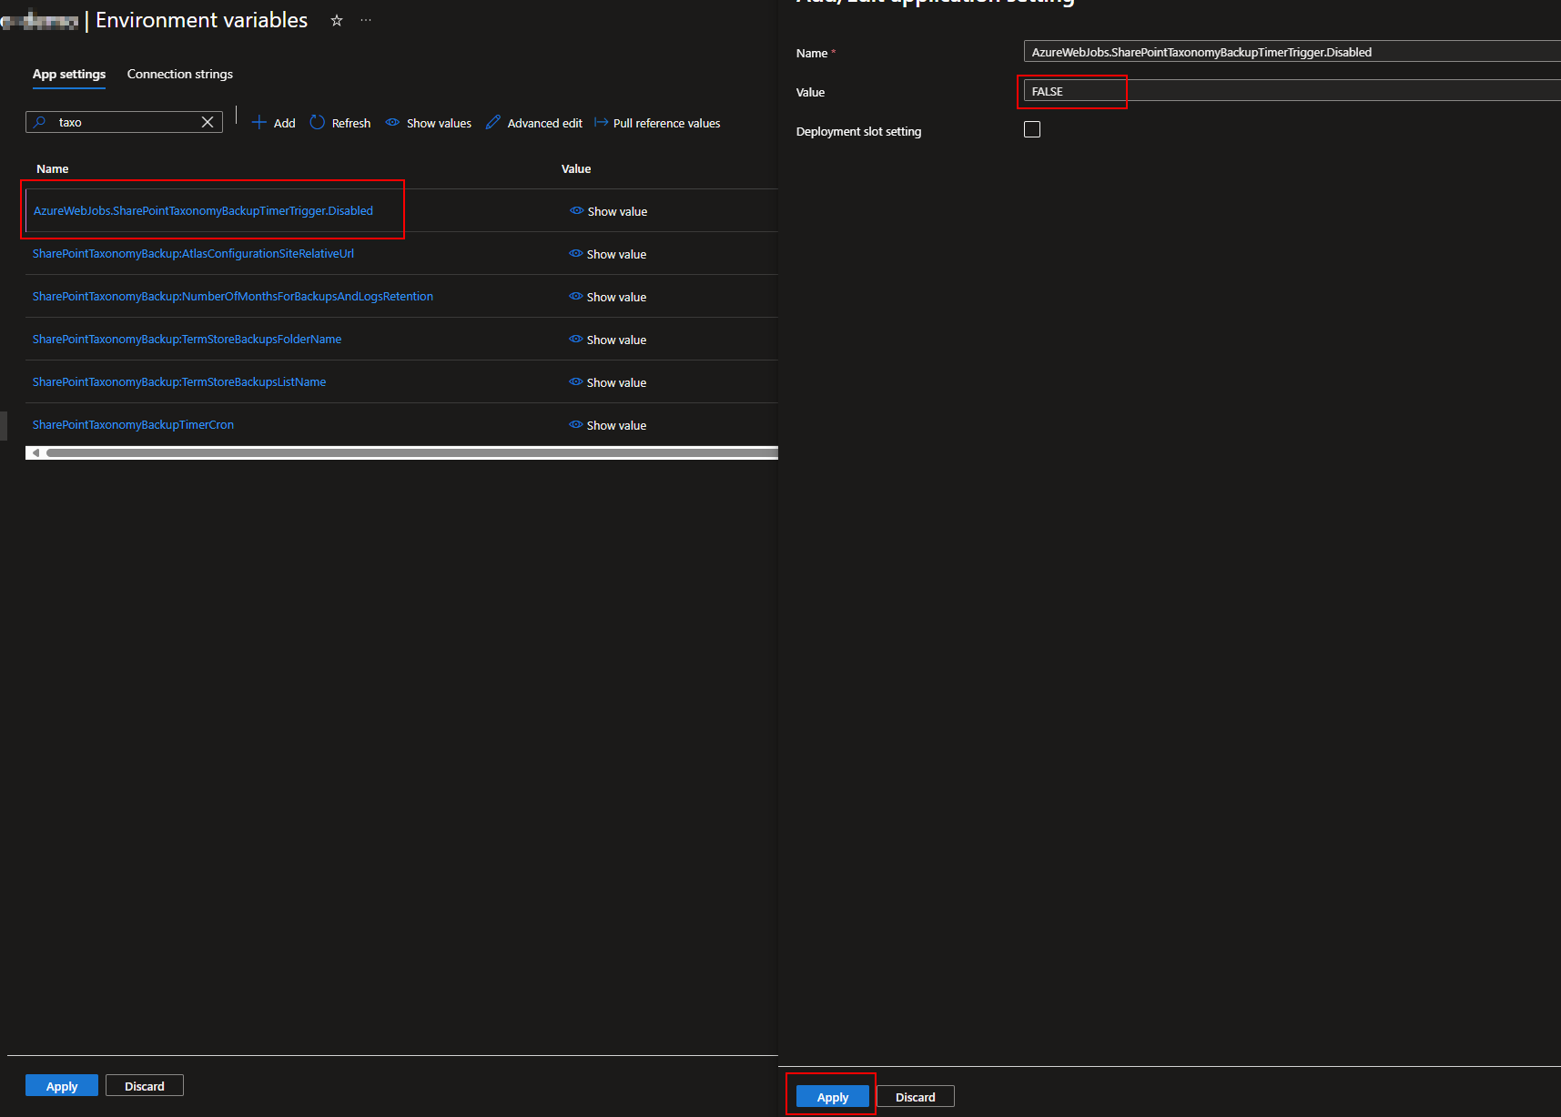Open SharePointTaxonomyBackupTimerCron setting
Image resolution: width=1561 pixels, height=1117 pixels.
point(133,425)
